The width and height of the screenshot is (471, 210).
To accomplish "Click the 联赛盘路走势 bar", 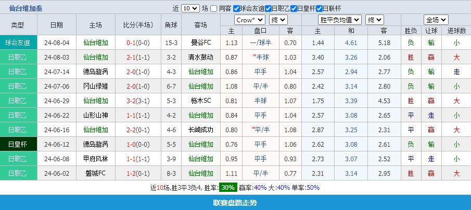I will point(235,203).
